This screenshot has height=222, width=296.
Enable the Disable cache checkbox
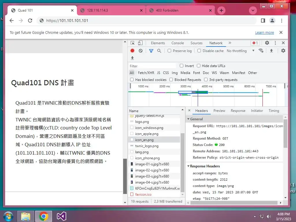199,51
